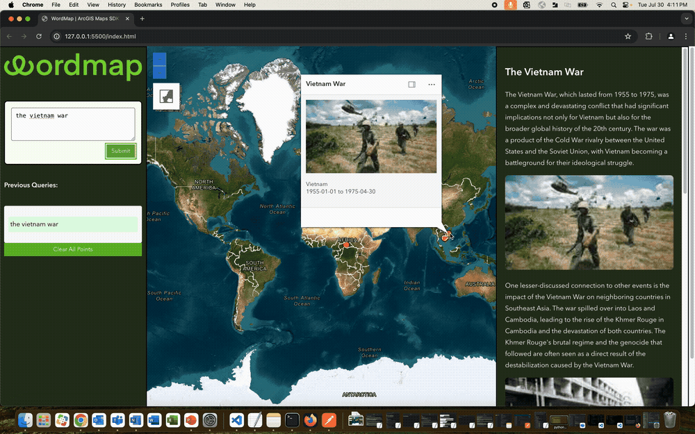The image size is (695, 434).
Task: Open Visual Studio Code from the dock
Action: [237, 420]
